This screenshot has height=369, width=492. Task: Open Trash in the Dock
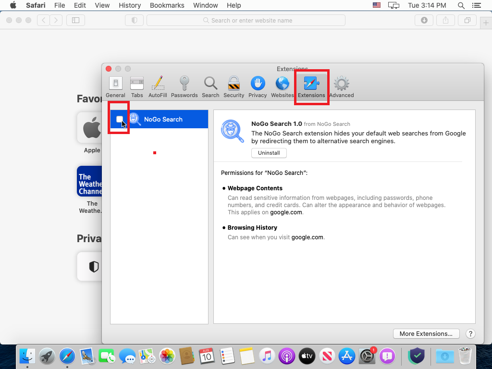point(465,356)
